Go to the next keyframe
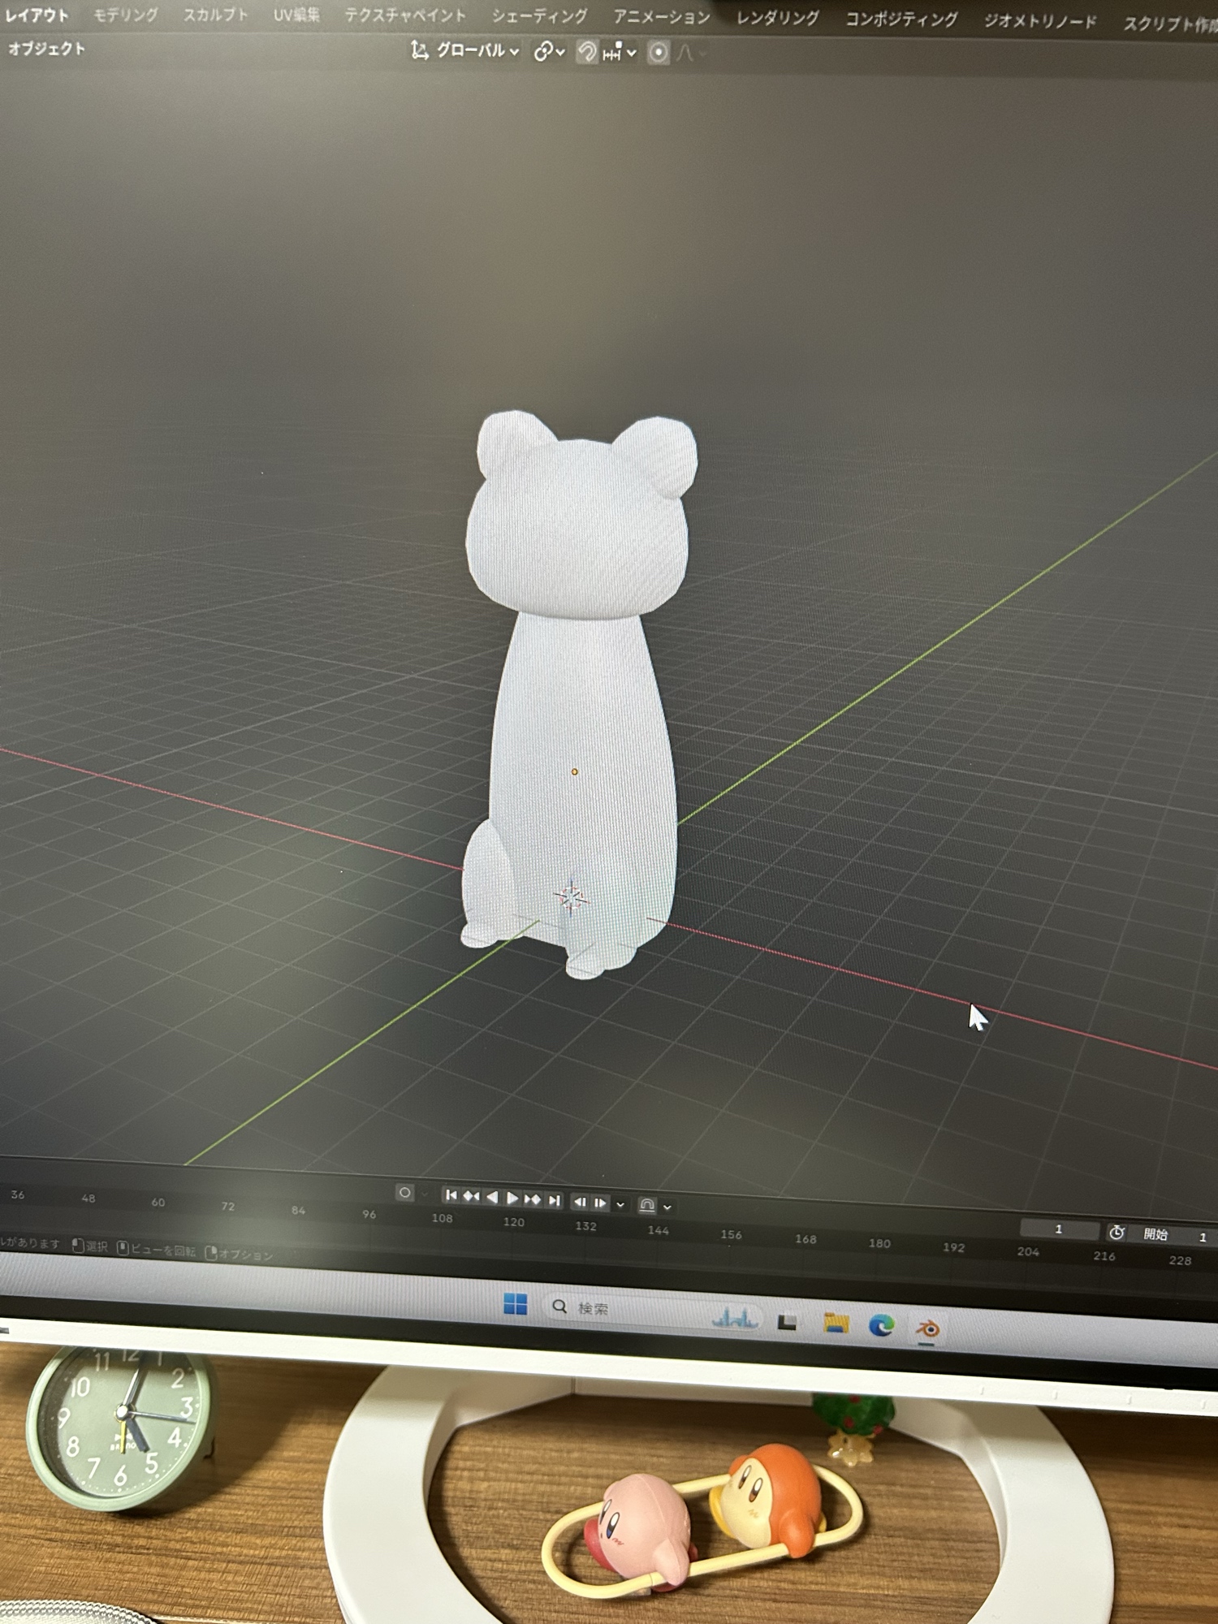Viewport: 1218px width, 1624px height. [x=533, y=1199]
